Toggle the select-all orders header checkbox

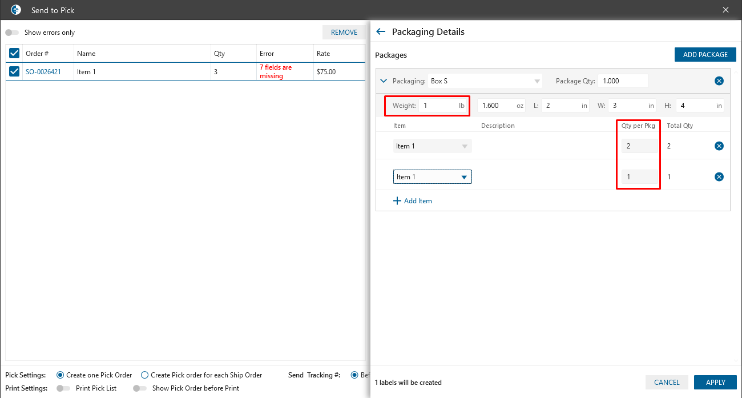14,54
